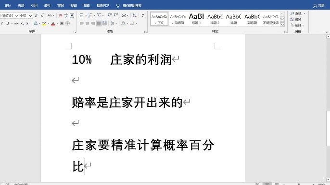Click the 操作说明搜索 lightbulb search
The width and height of the screenshot is (330, 185).
click(x=129, y=6)
